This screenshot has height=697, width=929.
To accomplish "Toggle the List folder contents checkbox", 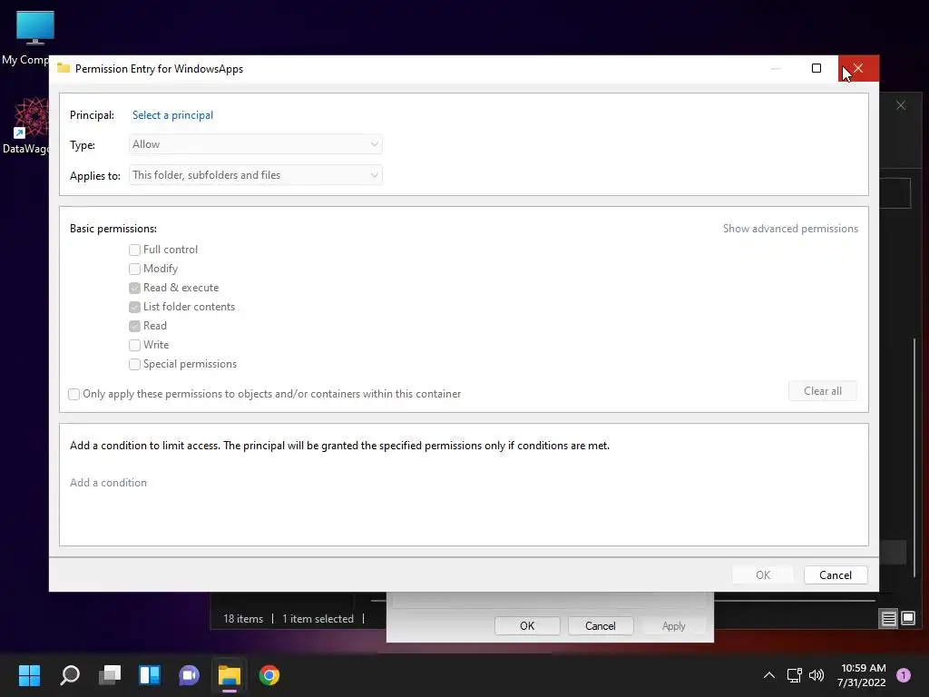I will pyautogui.click(x=134, y=307).
